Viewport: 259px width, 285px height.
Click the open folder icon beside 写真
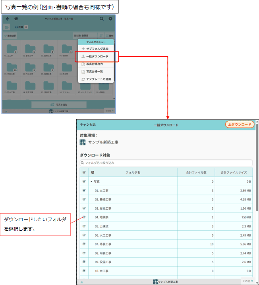coord(7,27)
